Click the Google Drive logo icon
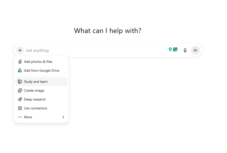227x153 pixels. click(x=20, y=71)
